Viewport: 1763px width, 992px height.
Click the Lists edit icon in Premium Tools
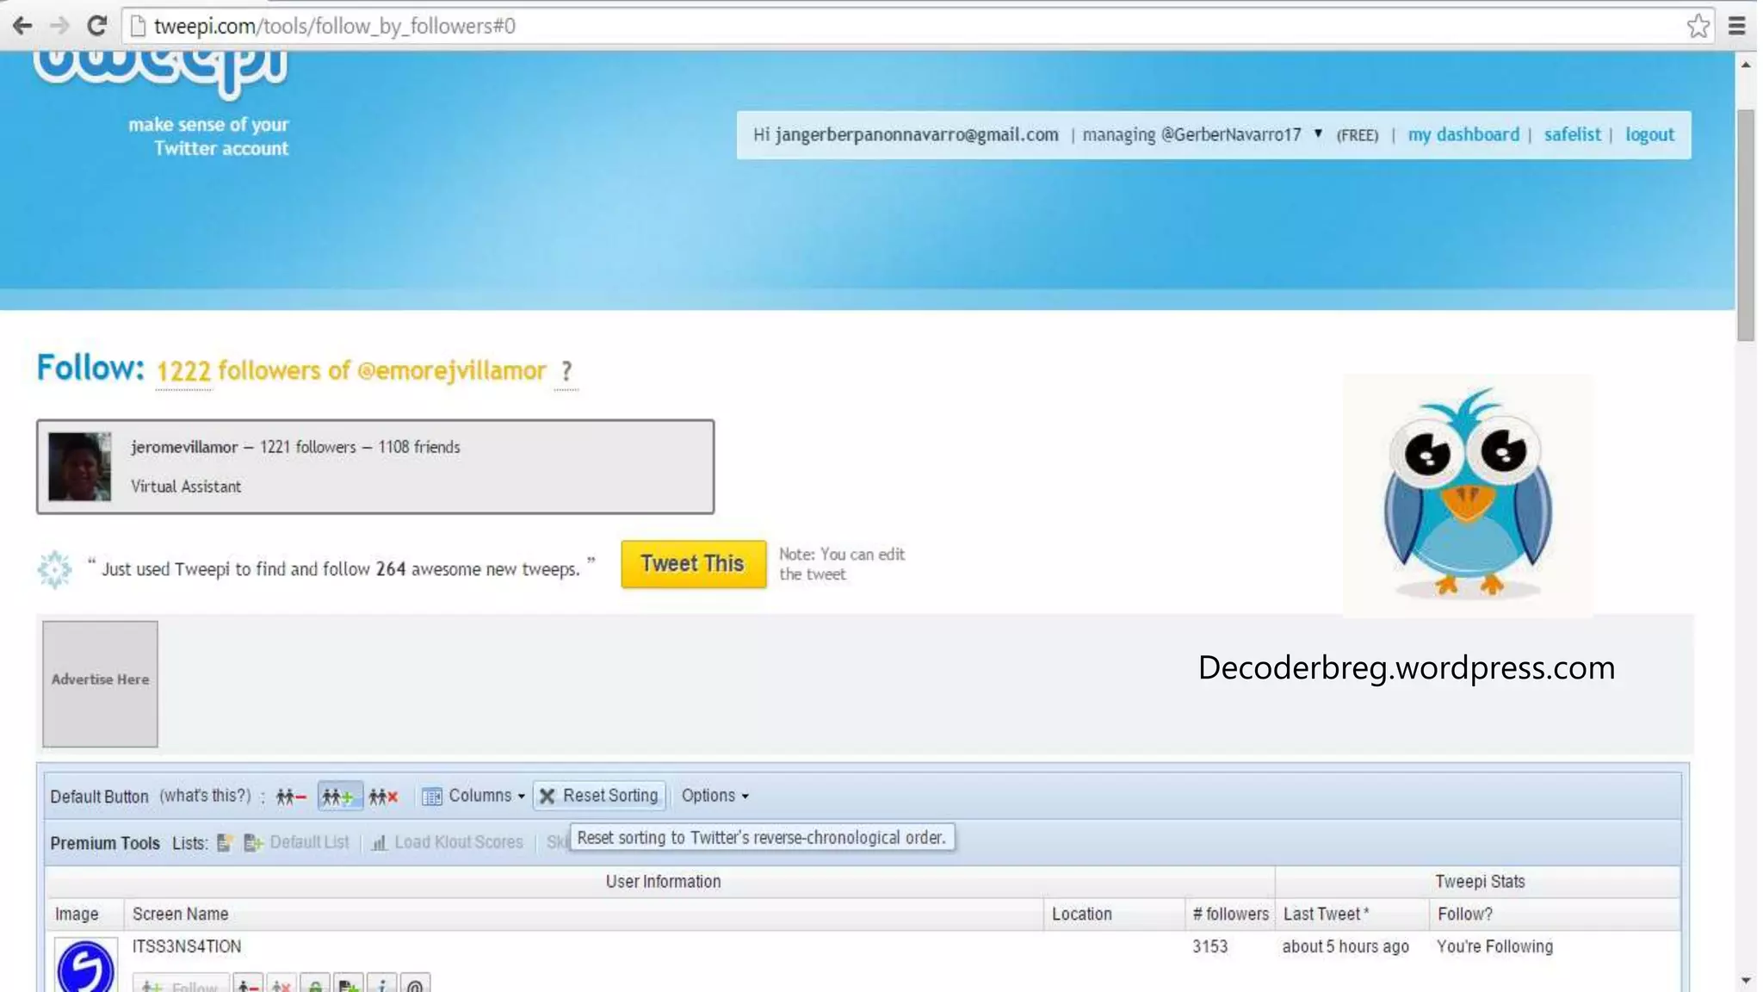(224, 843)
